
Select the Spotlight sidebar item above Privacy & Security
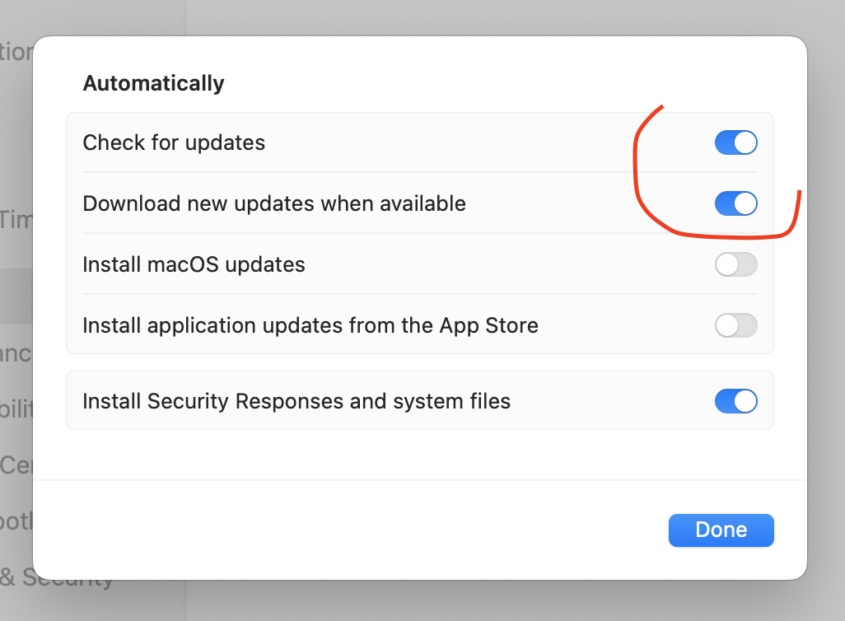pos(15,521)
